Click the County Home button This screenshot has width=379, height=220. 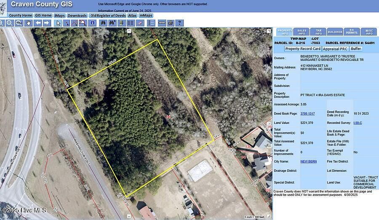tap(21, 16)
